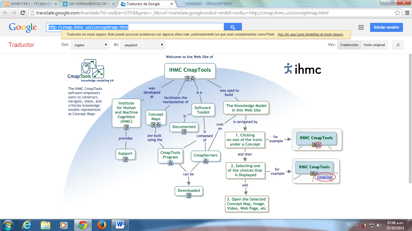Click the document icon under Downloaded
Screen dimensions: 412x231
point(189,196)
